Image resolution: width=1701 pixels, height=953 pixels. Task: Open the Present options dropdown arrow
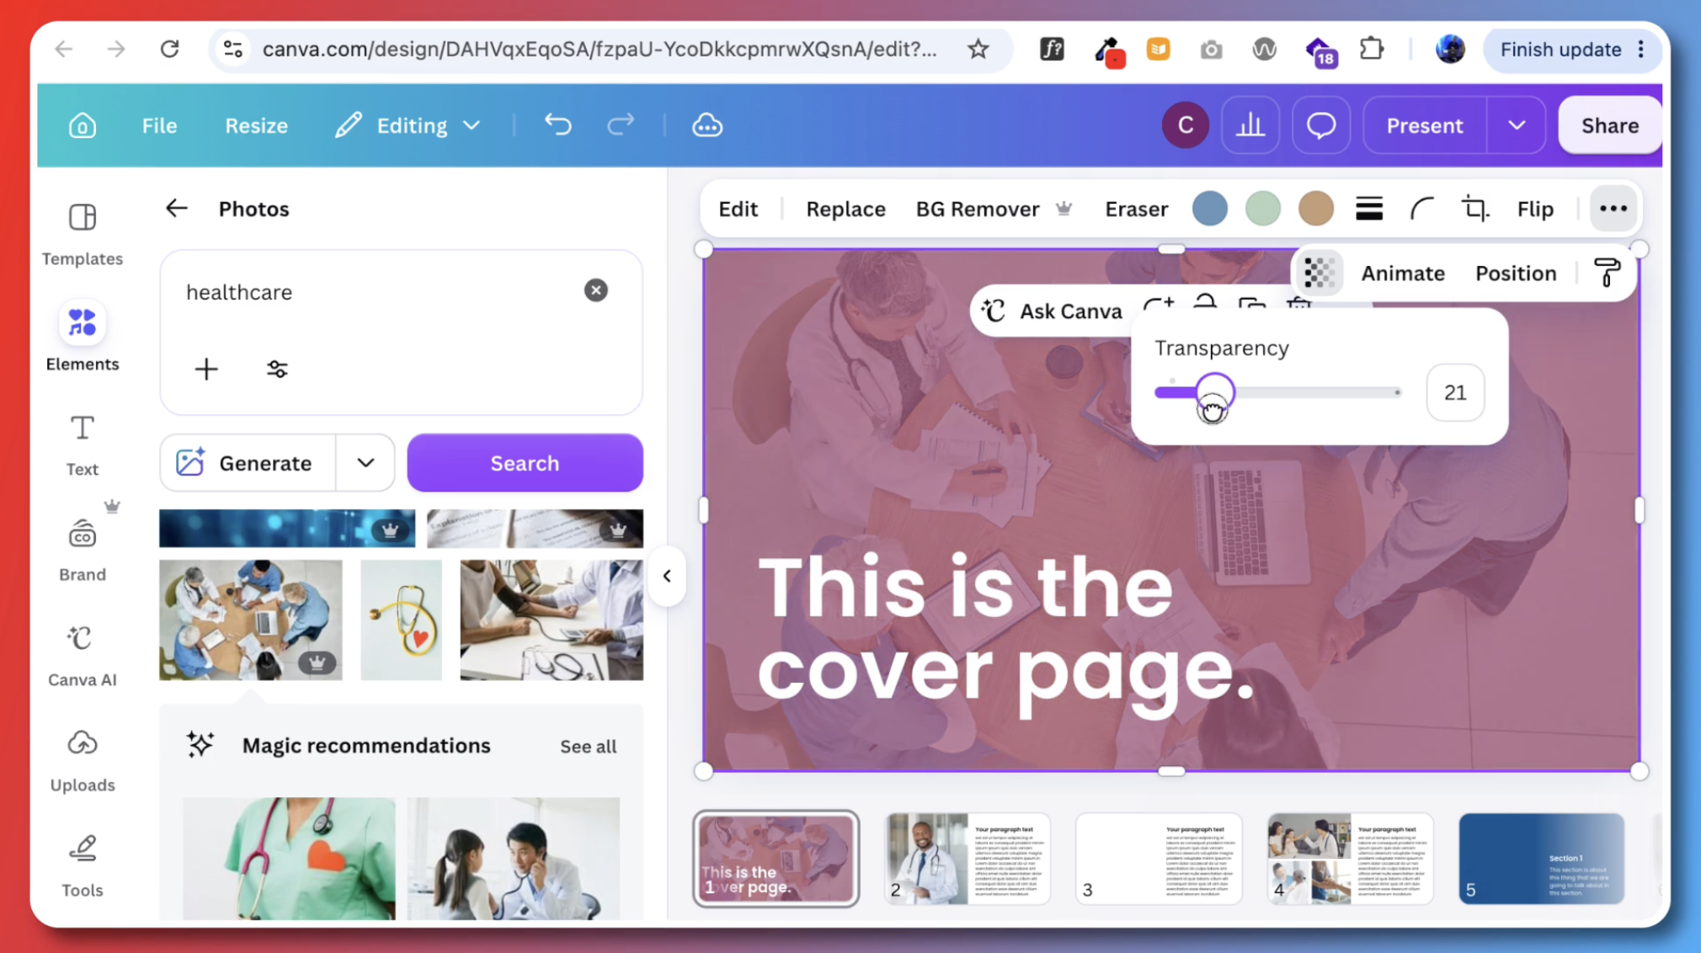click(x=1517, y=125)
